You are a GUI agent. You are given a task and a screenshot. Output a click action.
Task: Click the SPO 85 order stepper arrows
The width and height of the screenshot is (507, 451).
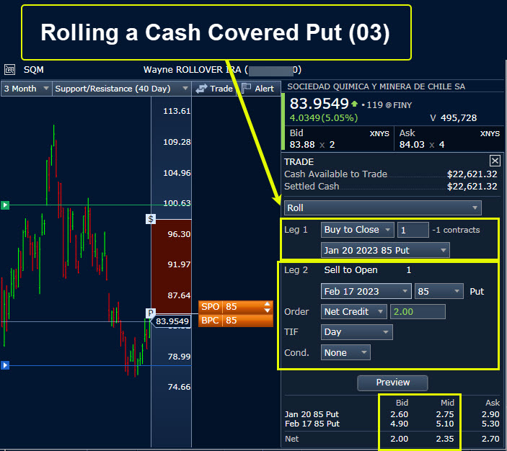(268, 307)
